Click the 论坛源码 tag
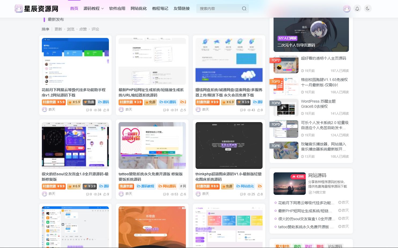 point(335,246)
